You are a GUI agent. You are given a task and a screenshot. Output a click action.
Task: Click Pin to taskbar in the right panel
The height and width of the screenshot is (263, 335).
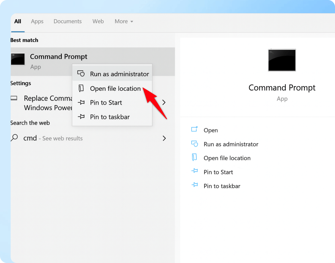pyautogui.click(x=222, y=186)
